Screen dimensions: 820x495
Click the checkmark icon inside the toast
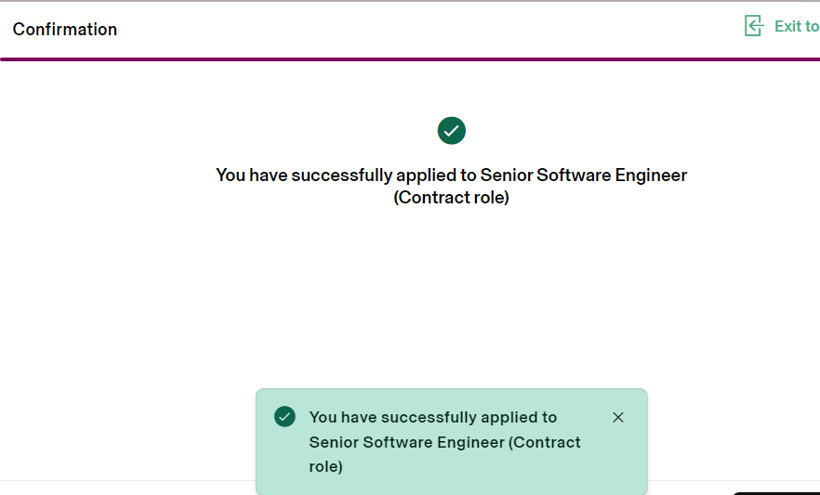(x=284, y=417)
